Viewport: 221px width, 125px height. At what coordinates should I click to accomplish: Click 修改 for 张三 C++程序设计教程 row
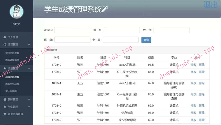tap(193, 72)
